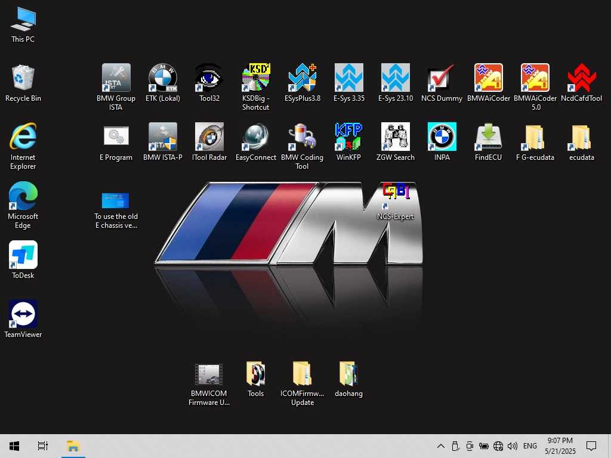This screenshot has height=458, width=611.
Task: Start the Tool32 application
Action: pos(209,78)
